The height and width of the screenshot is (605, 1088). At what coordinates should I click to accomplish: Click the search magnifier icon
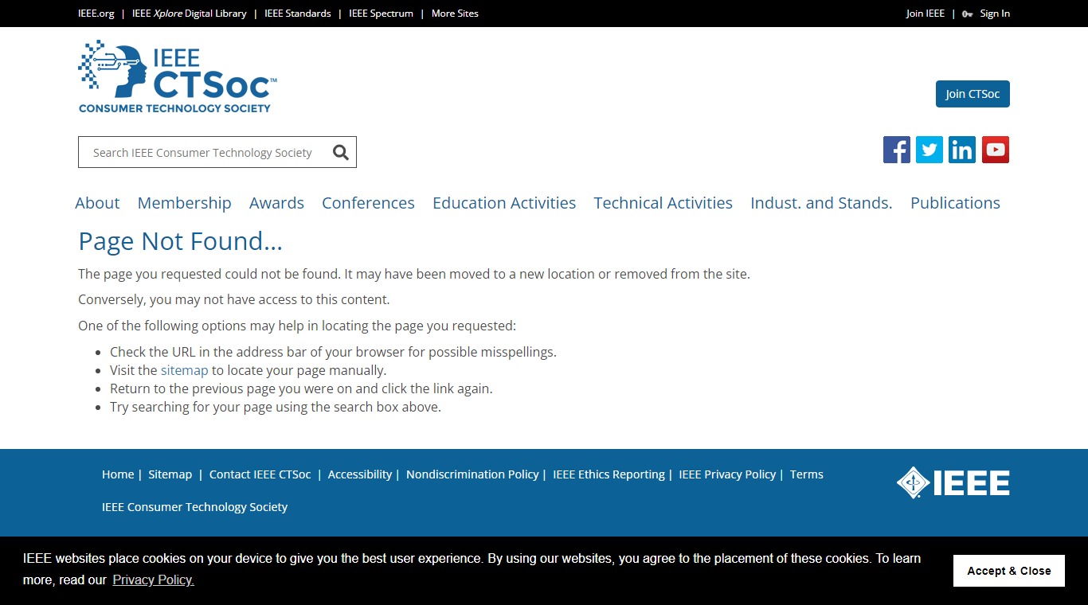tap(341, 153)
